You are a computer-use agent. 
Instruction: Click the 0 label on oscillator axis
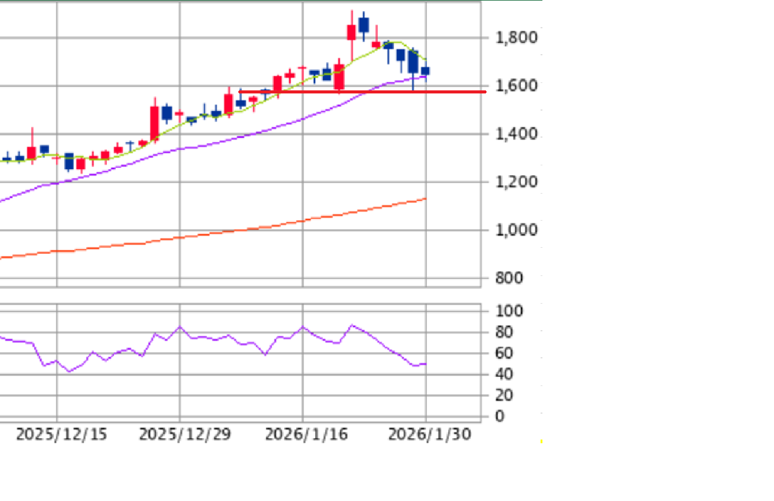point(499,417)
